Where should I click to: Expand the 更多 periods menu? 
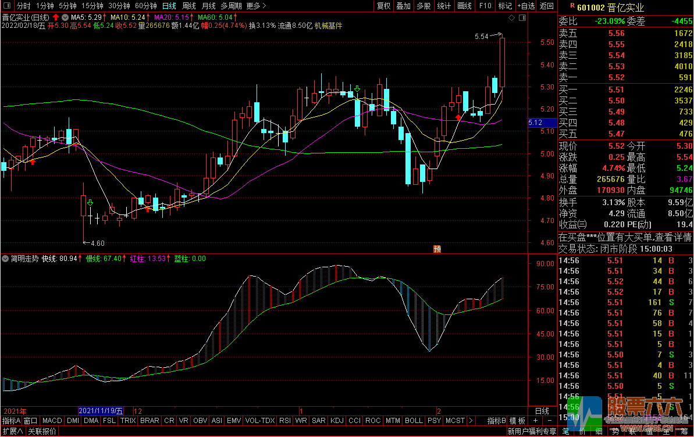[257, 6]
